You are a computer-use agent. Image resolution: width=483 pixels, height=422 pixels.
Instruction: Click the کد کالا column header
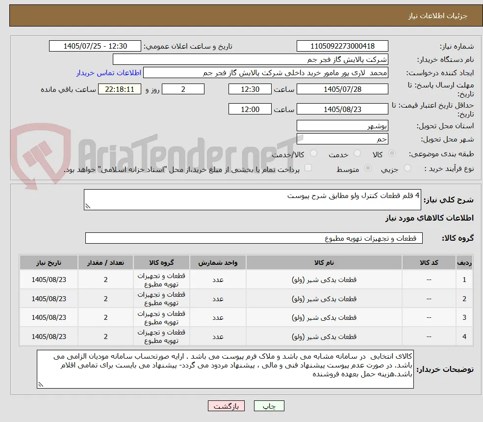429,262
